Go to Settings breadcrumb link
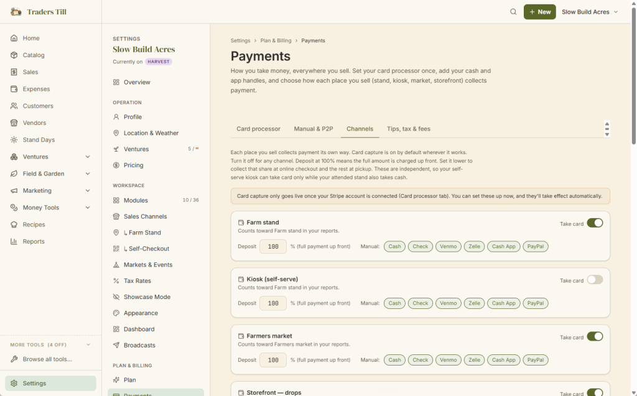 coord(240,40)
